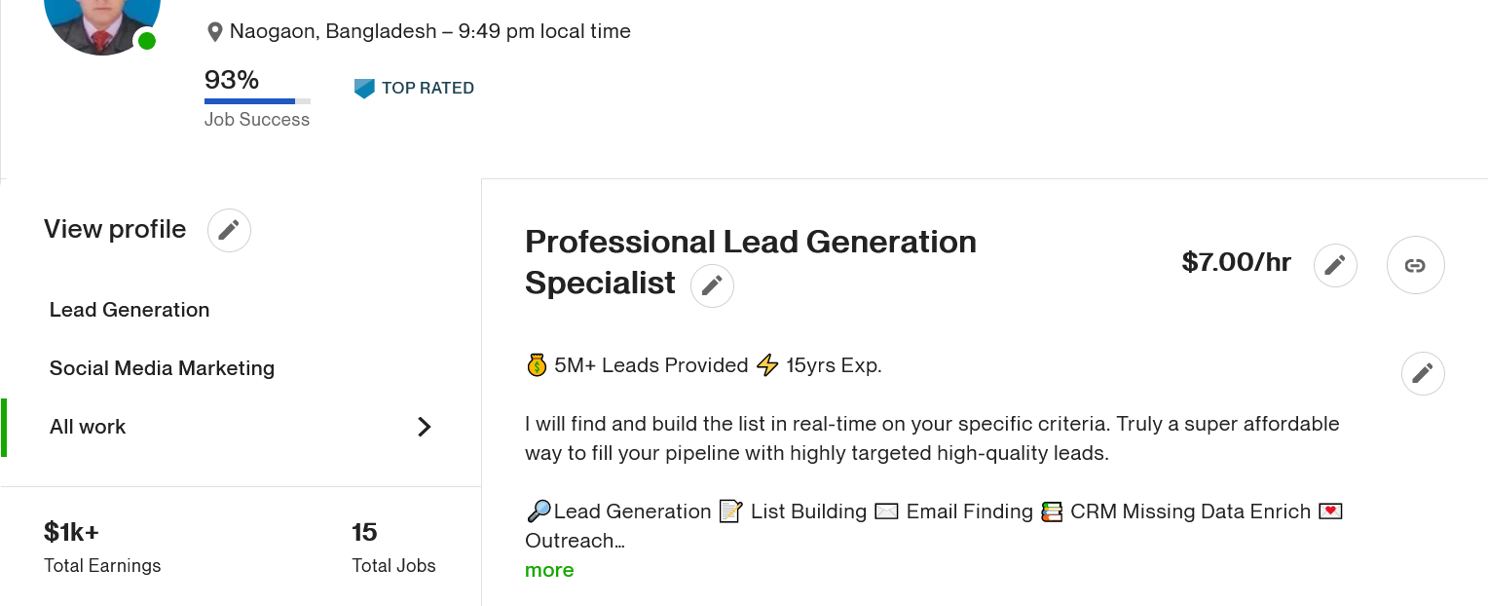1488x606 pixels.
Task: Click the green online status dot
Action: [x=147, y=41]
